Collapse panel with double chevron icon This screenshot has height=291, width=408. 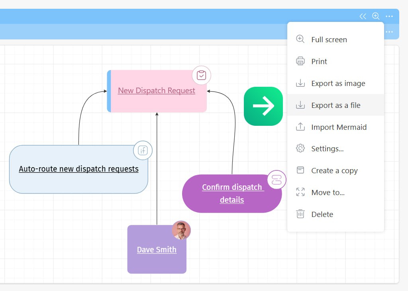coord(363,16)
